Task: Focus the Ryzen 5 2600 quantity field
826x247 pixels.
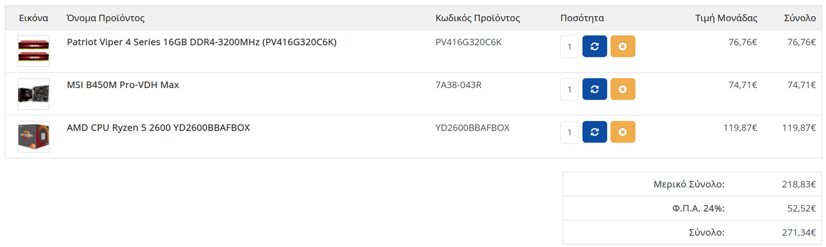Action: (570, 132)
